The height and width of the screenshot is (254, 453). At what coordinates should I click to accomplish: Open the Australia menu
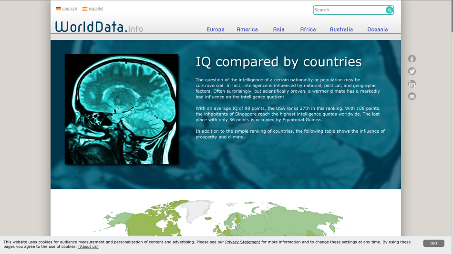coord(341,29)
